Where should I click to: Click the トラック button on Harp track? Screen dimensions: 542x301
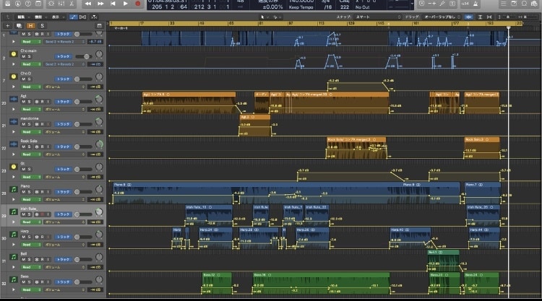point(64,237)
